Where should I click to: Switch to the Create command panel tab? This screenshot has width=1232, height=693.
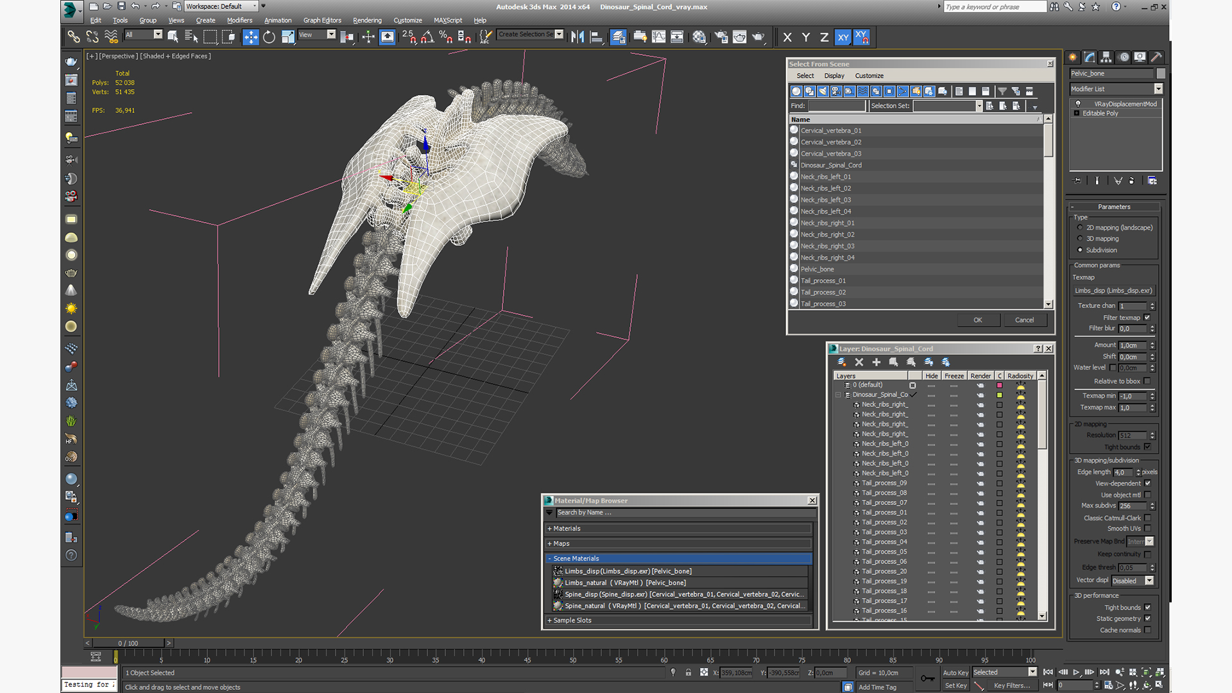1073,57
